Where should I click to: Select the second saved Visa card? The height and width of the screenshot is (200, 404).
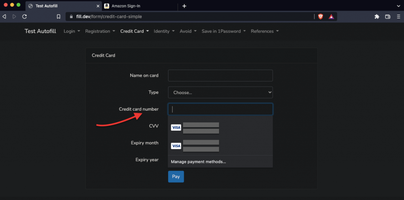pos(220,146)
